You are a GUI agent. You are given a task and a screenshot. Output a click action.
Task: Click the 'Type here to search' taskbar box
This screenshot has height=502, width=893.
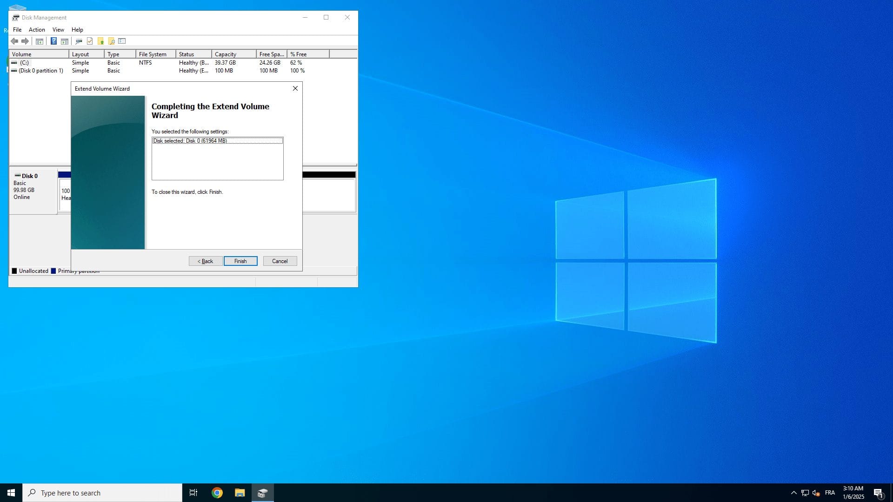102,493
